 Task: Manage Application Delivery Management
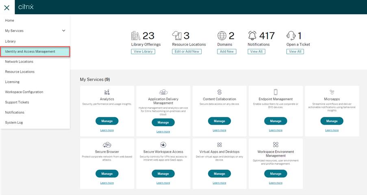pyautogui.click(x=163, y=122)
